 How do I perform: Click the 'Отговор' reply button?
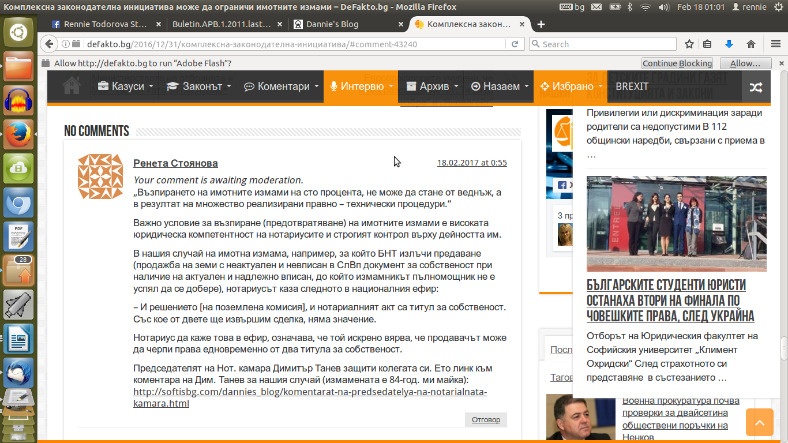tap(486, 419)
